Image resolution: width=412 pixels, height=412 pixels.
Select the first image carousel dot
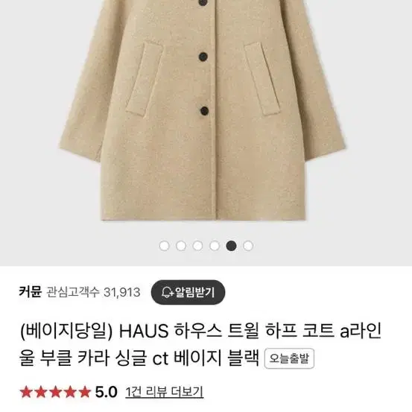point(164,246)
